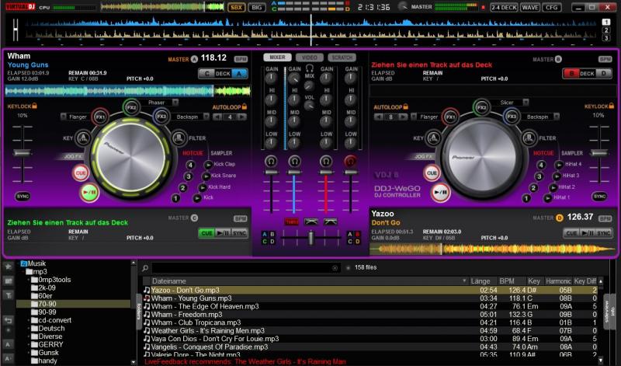
Task: Click the BIG button in top bar
Action: (257, 7)
